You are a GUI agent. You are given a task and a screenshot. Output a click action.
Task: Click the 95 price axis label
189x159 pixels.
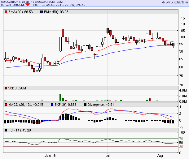[181, 44]
